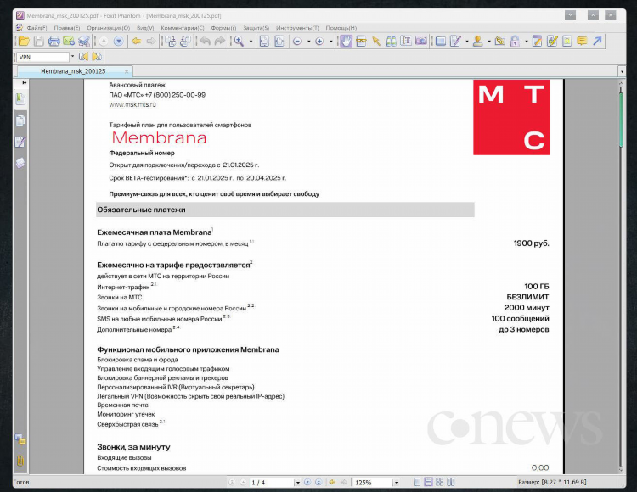Click the padlock security icon

tap(516, 42)
